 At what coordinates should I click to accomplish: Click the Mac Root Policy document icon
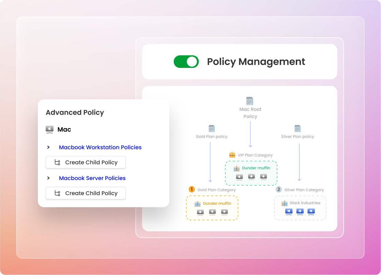tap(250, 101)
